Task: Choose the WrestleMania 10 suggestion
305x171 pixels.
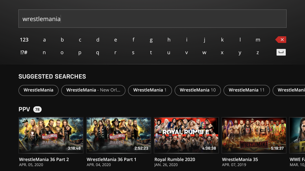Action: [x=198, y=90]
